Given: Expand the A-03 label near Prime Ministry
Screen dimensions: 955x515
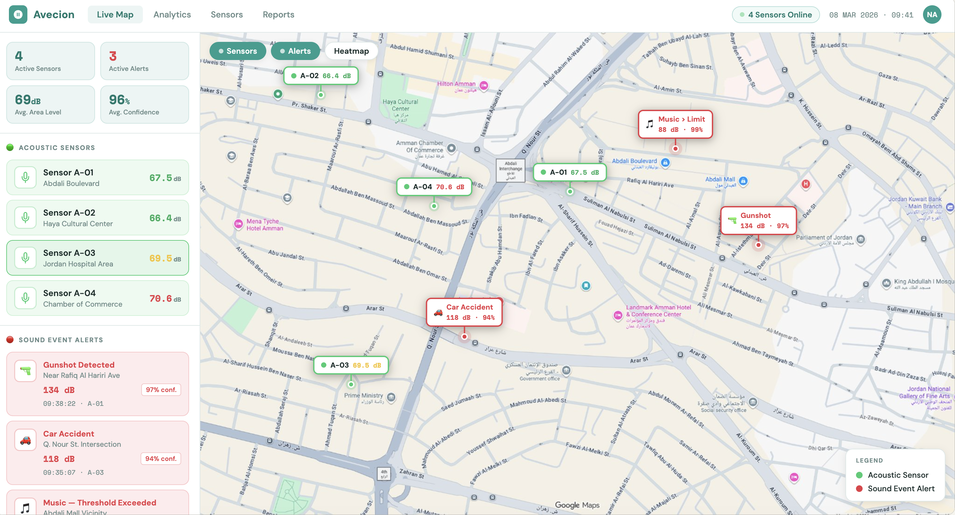Looking at the screenshot, I should (350, 365).
